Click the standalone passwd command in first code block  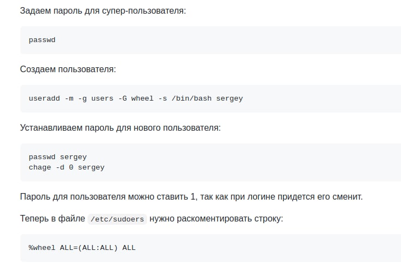(42, 40)
